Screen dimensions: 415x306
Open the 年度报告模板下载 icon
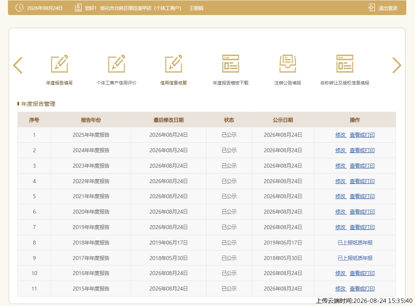pyautogui.click(x=231, y=63)
